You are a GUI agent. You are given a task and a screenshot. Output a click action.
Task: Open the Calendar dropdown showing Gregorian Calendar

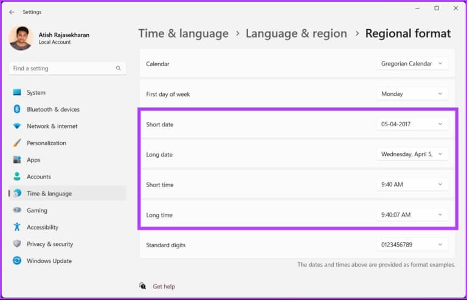(x=412, y=64)
